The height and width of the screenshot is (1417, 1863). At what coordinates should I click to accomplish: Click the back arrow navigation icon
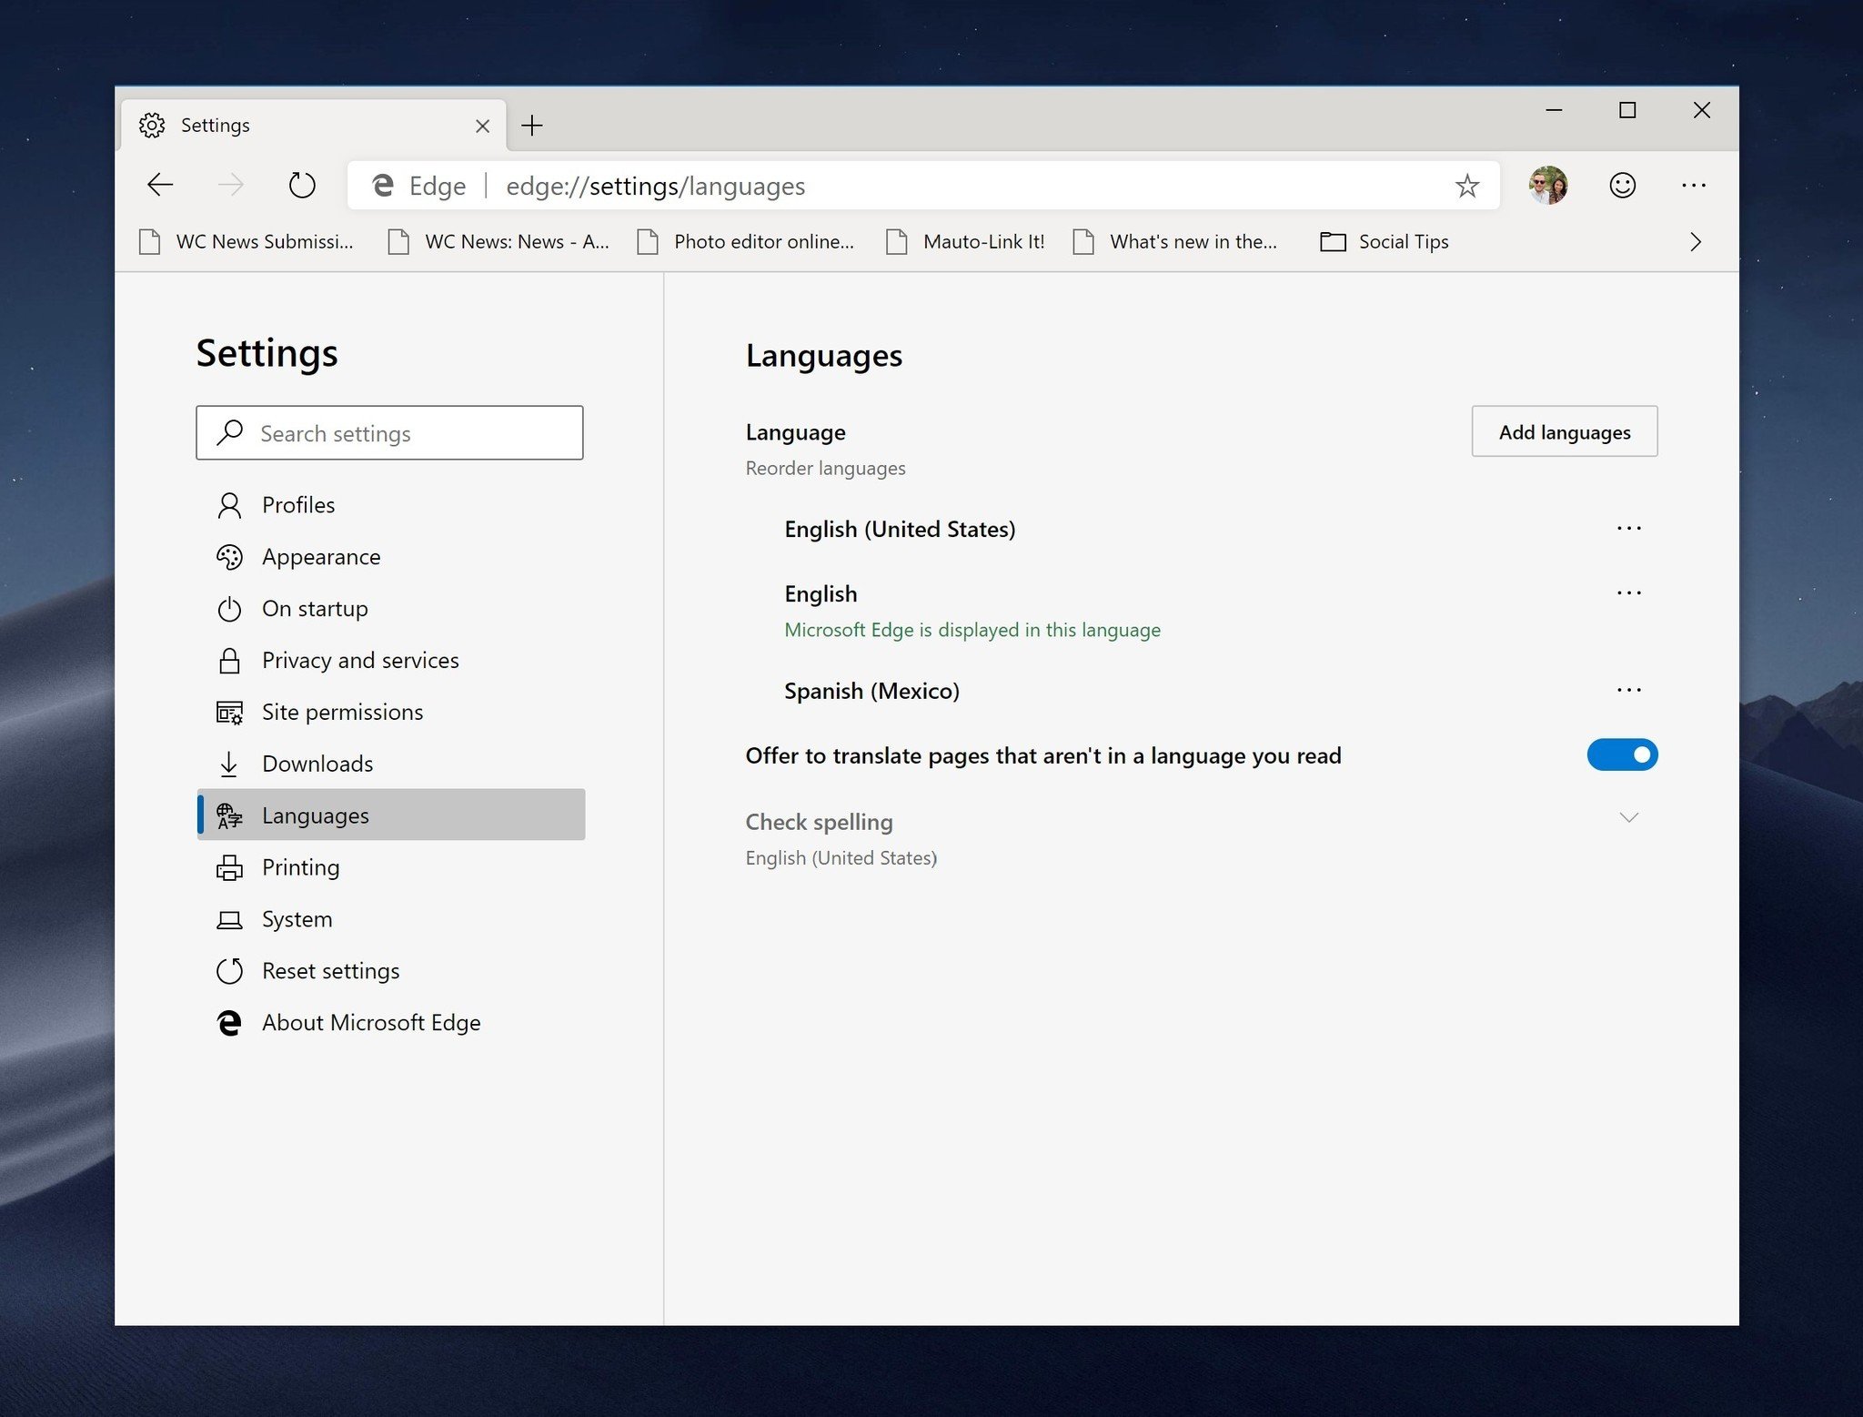click(x=160, y=186)
